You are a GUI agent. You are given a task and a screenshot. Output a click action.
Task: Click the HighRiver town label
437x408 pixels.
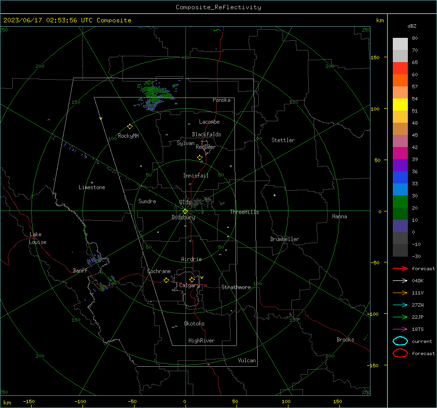tap(202, 341)
